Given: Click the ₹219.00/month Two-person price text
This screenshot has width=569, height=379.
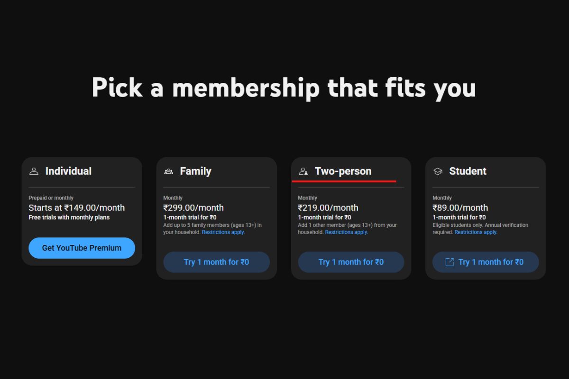Looking at the screenshot, I should coord(328,208).
